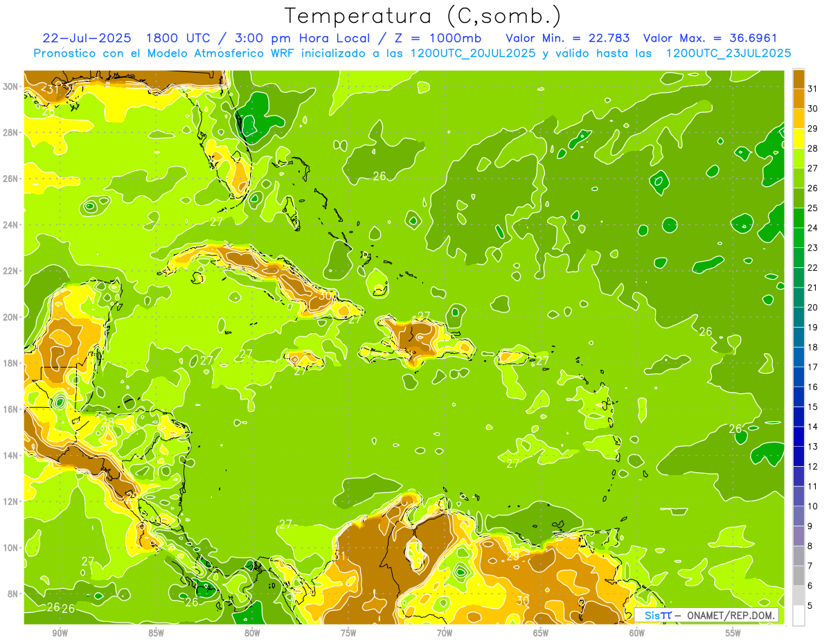
Task: Click the 14N latitude axis label
Action: click(x=10, y=455)
